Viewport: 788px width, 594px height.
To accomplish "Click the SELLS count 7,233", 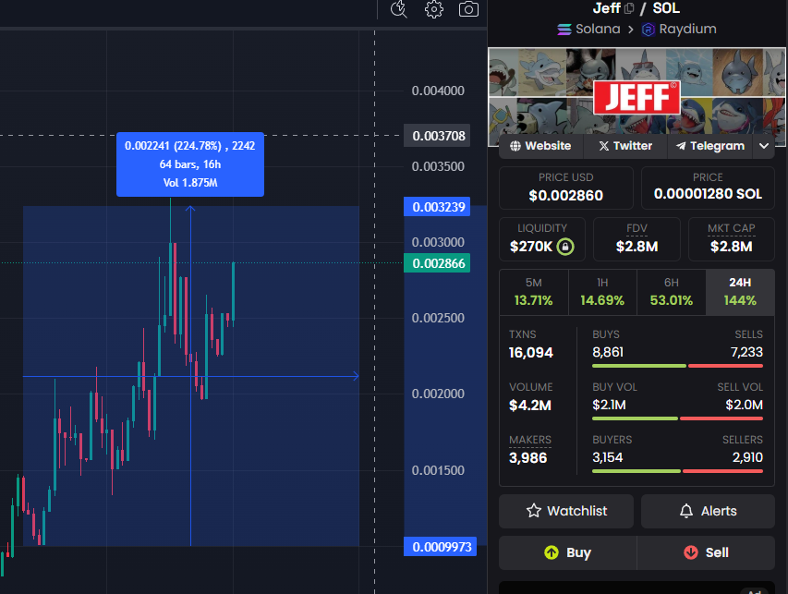I will pyautogui.click(x=746, y=352).
